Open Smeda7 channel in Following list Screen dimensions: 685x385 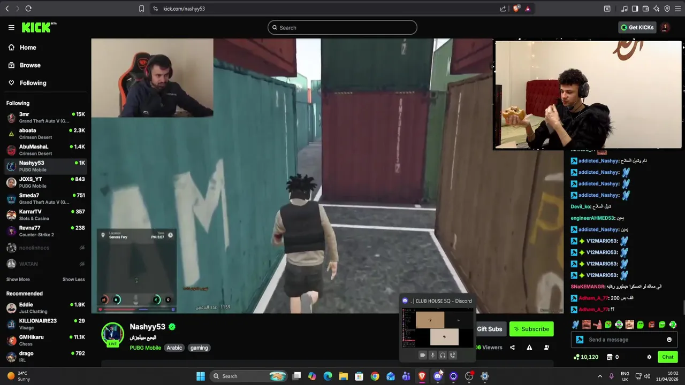(x=45, y=198)
